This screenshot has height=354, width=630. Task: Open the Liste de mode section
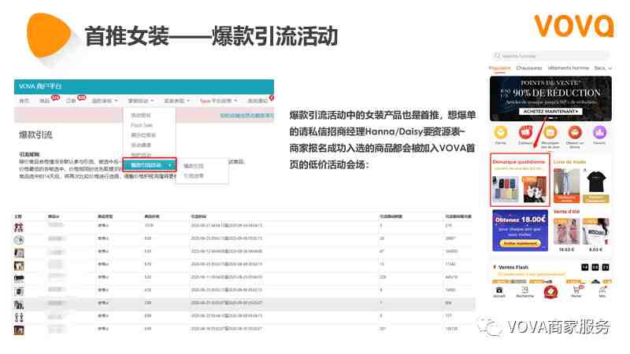(x=569, y=162)
